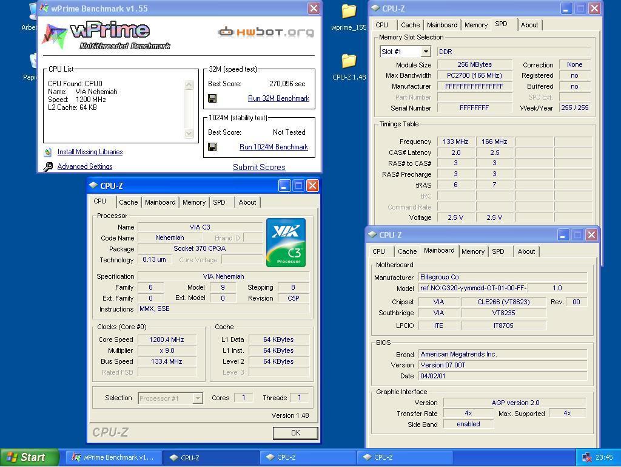Select About tab in CPU-Z CPU window
Screen dimensions: 621x467
coord(247,202)
